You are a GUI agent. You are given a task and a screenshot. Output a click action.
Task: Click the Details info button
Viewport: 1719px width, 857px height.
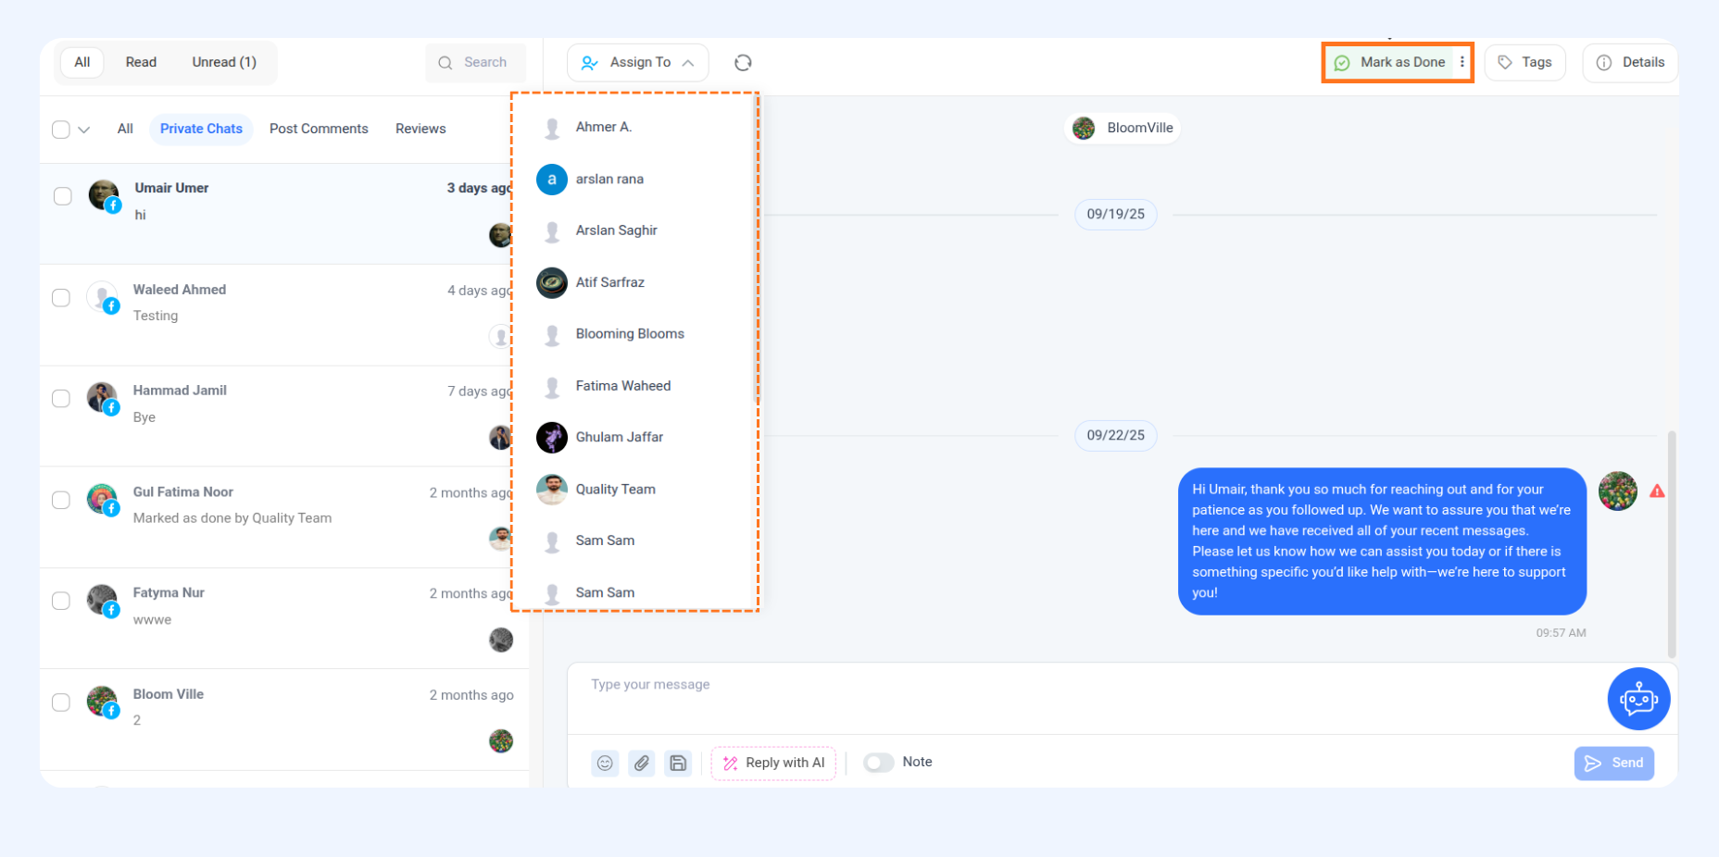tap(1630, 62)
